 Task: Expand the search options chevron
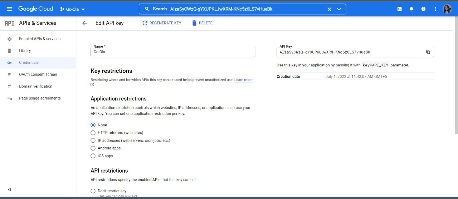coord(339,9)
